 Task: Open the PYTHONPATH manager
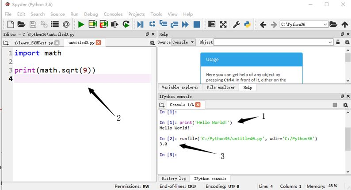coord(248,24)
